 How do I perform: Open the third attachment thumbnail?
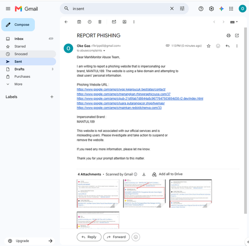tap(191, 193)
